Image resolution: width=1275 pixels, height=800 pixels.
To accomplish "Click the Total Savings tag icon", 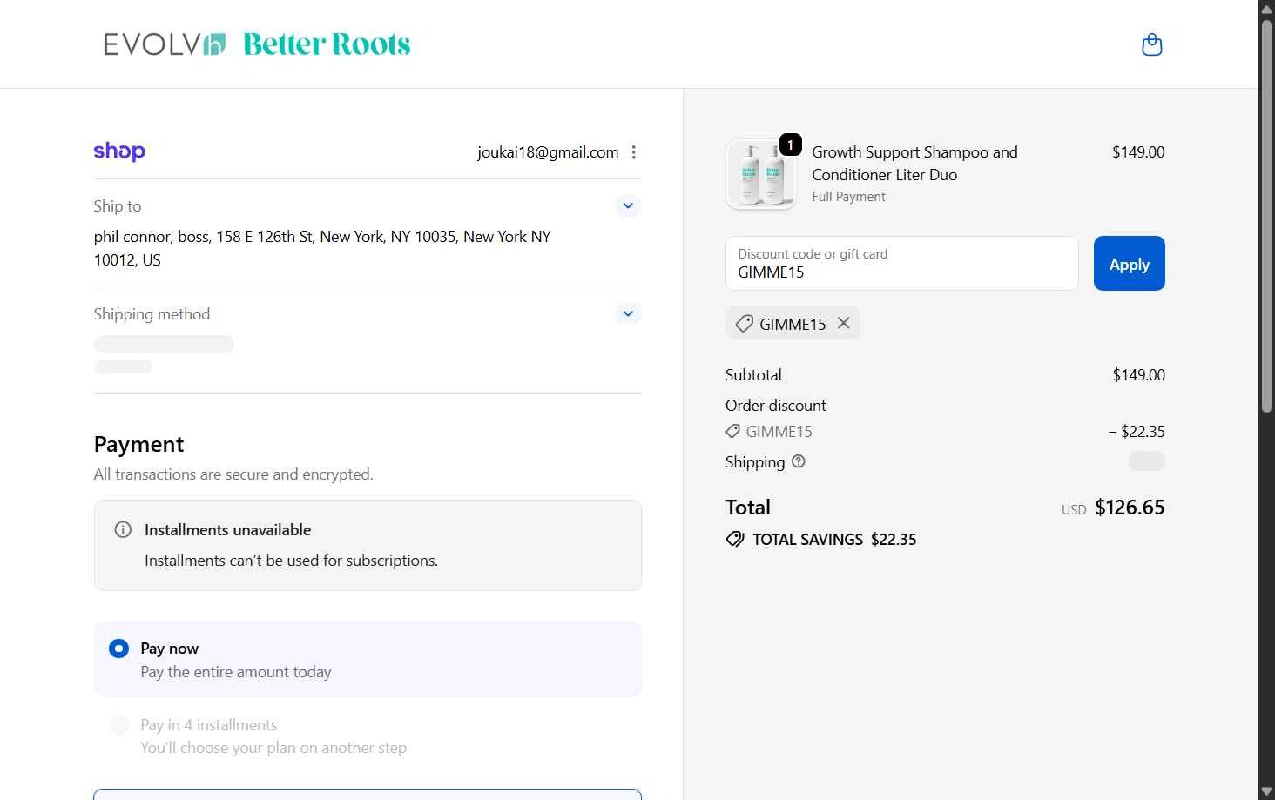I will pyautogui.click(x=735, y=539).
